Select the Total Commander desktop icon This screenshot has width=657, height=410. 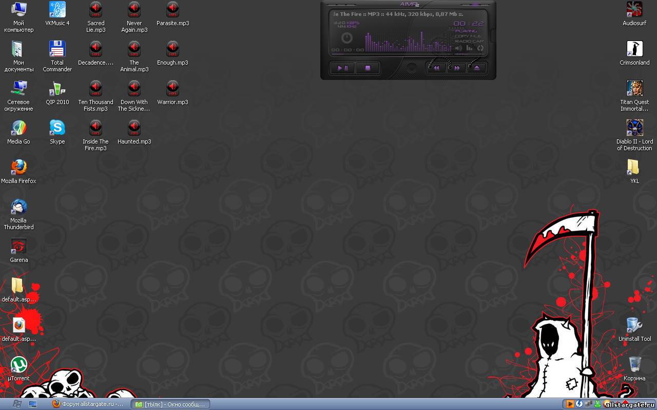click(57, 49)
